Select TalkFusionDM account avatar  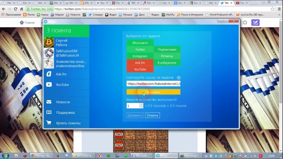tap(49, 53)
